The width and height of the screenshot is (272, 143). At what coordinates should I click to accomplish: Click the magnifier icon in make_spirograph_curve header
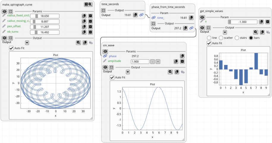90,4
